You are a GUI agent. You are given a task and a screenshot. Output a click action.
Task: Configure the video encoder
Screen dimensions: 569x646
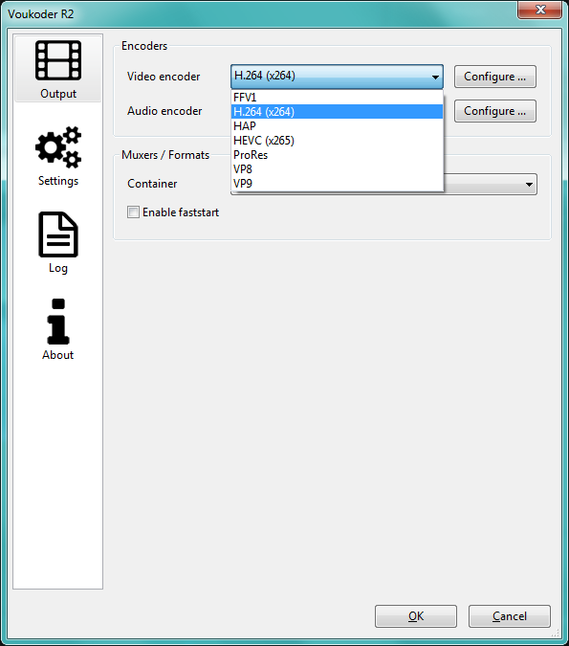tap(495, 77)
